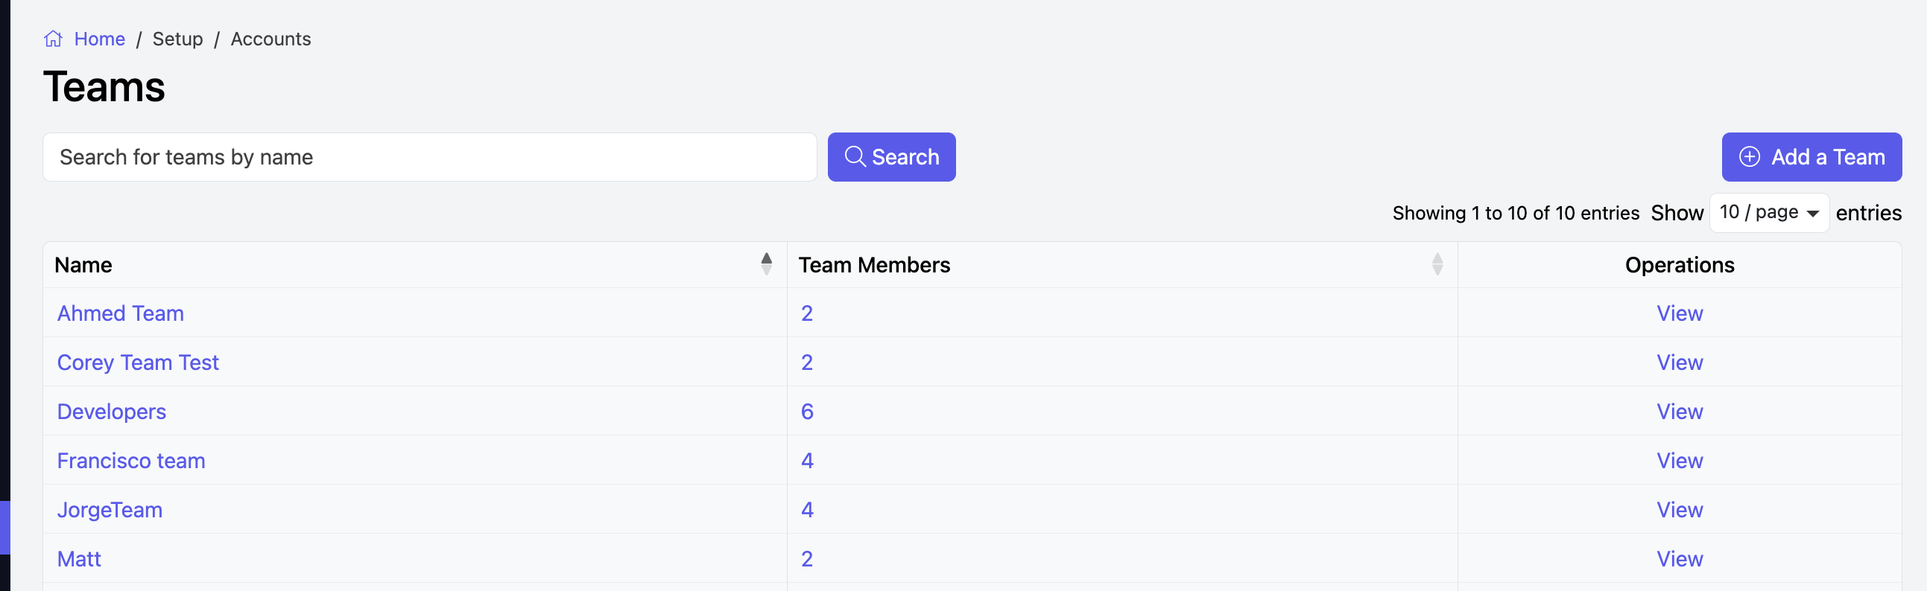Click the Showing 1 to 10 entries text
Image resolution: width=1927 pixels, height=591 pixels.
pos(1516,214)
